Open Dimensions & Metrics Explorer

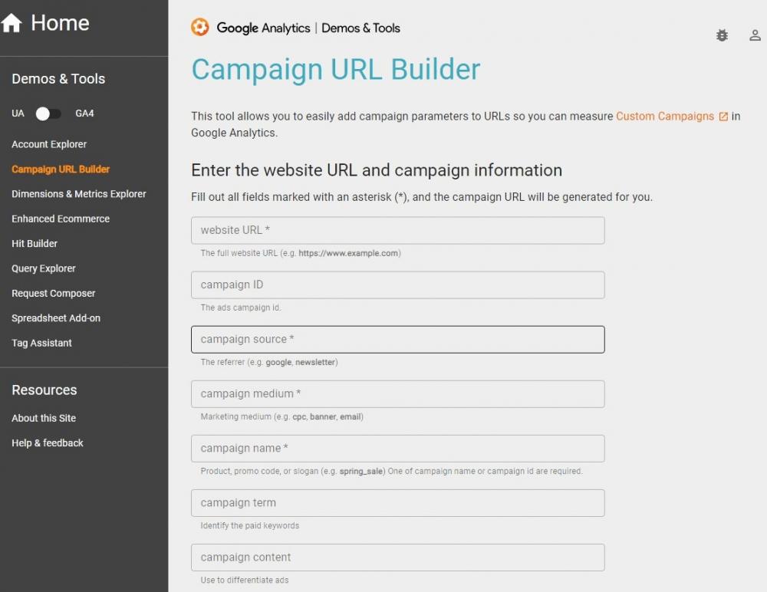tap(79, 194)
